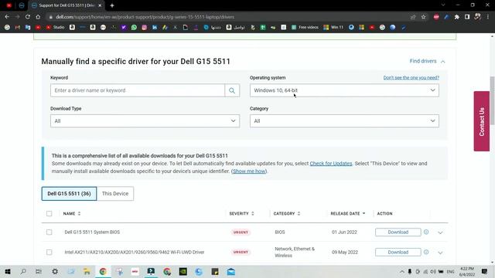Sort the table by Release Date column
Screen dimensions: 495x278
click(x=348, y=214)
